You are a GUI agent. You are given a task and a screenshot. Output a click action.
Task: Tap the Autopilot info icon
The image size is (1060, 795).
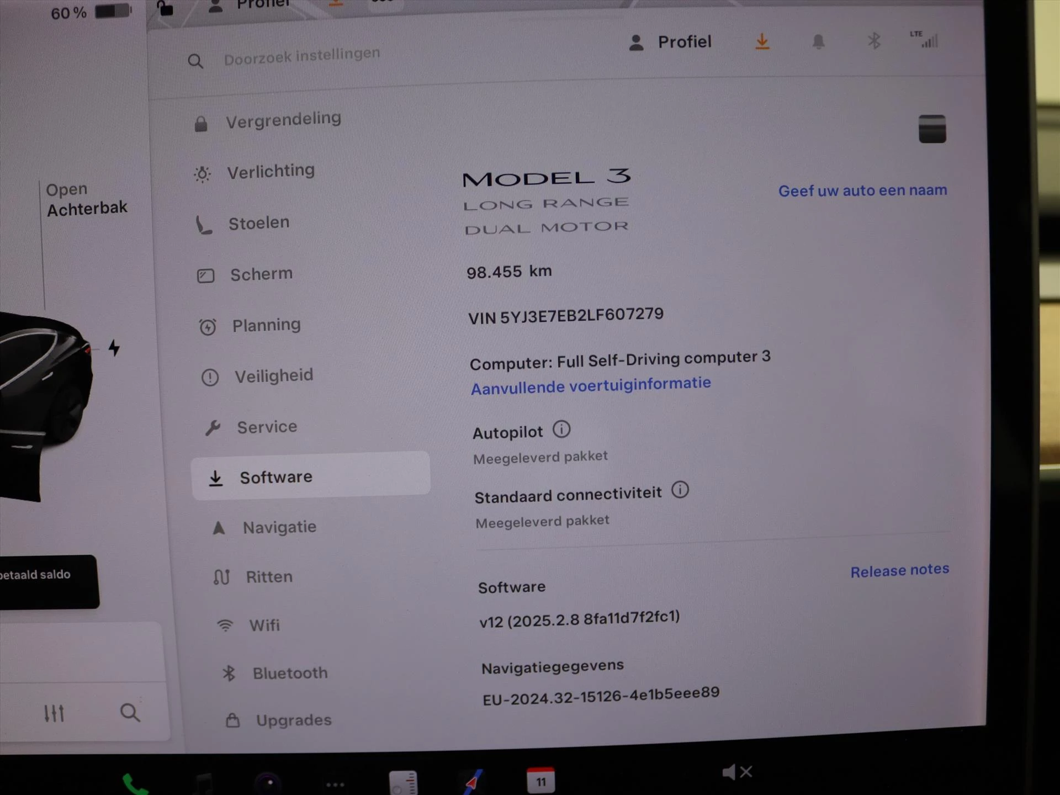click(561, 430)
